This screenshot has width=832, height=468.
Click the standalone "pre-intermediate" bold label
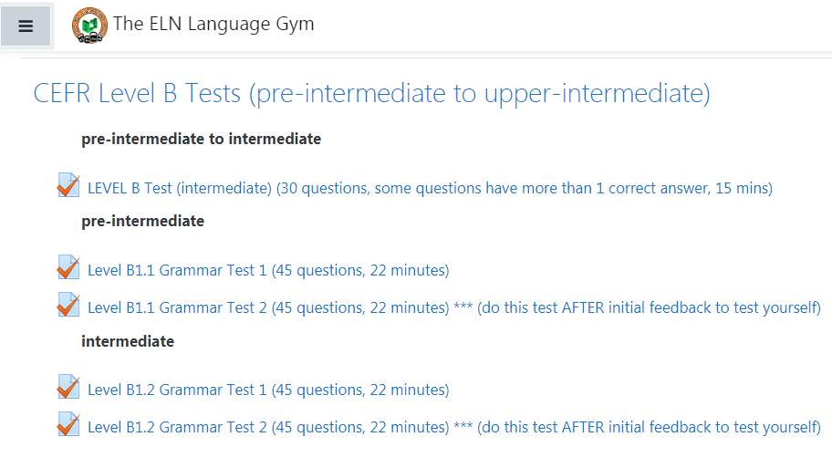click(142, 222)
